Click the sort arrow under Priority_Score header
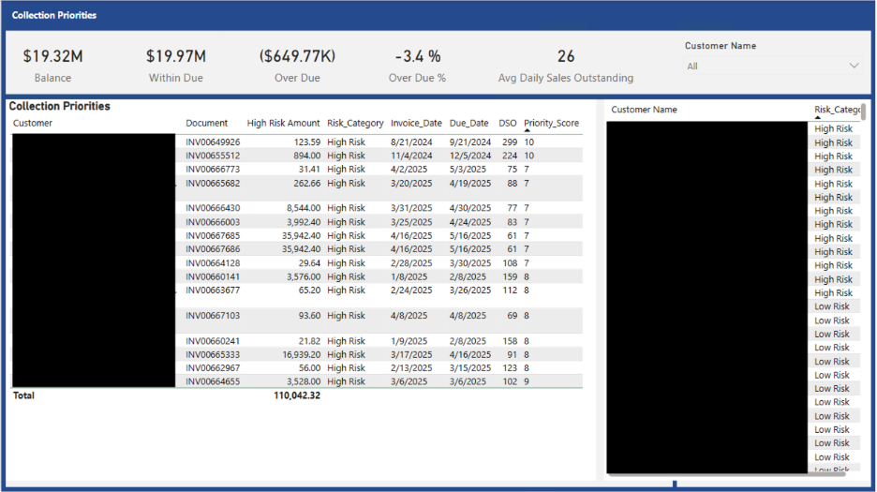 [x=527, y=130]
